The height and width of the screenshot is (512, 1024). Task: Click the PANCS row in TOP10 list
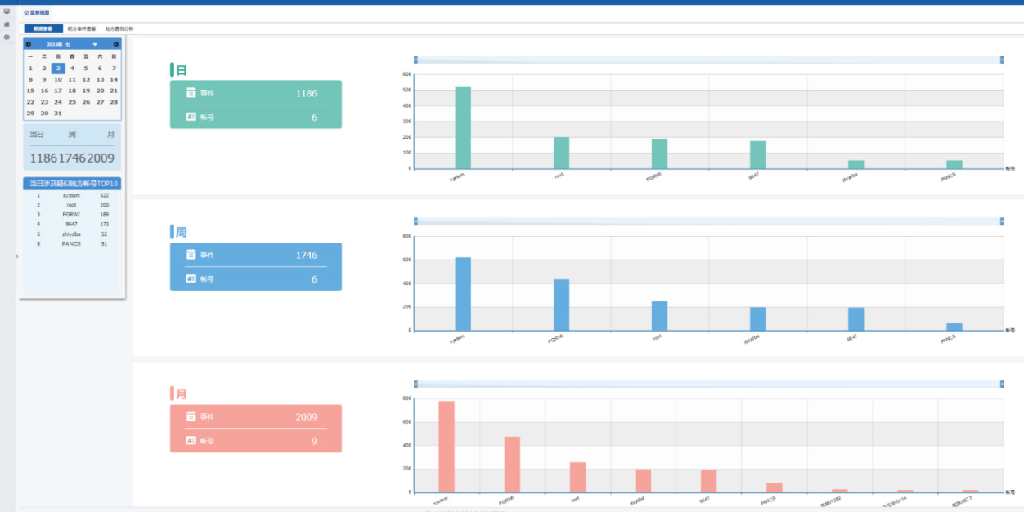(x=72, y=243)
